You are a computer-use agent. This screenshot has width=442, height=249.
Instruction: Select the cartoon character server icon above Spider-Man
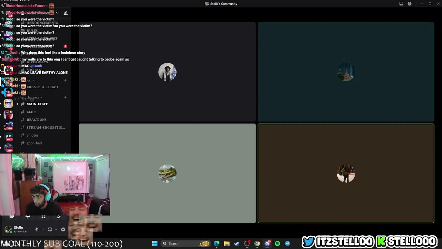9,103
